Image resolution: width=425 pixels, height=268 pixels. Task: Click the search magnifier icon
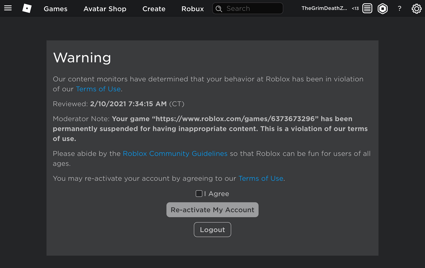[x=219, y=9]
